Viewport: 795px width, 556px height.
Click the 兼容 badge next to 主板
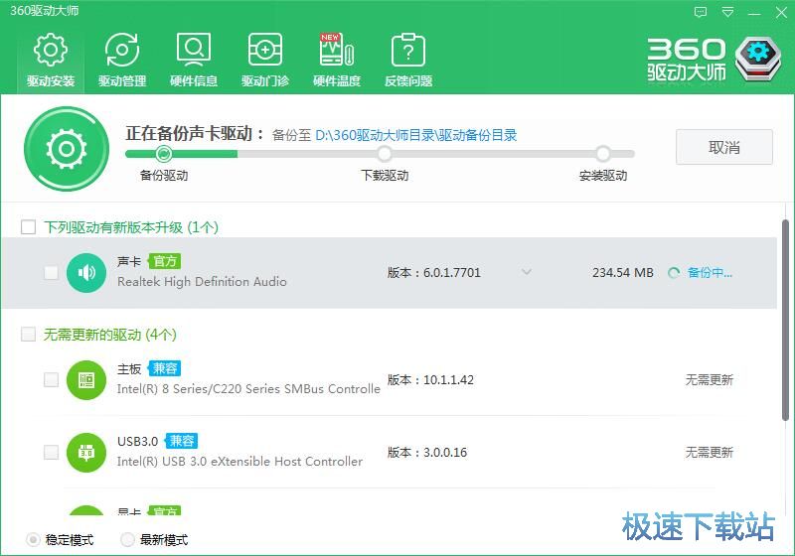tap(165, 368)
